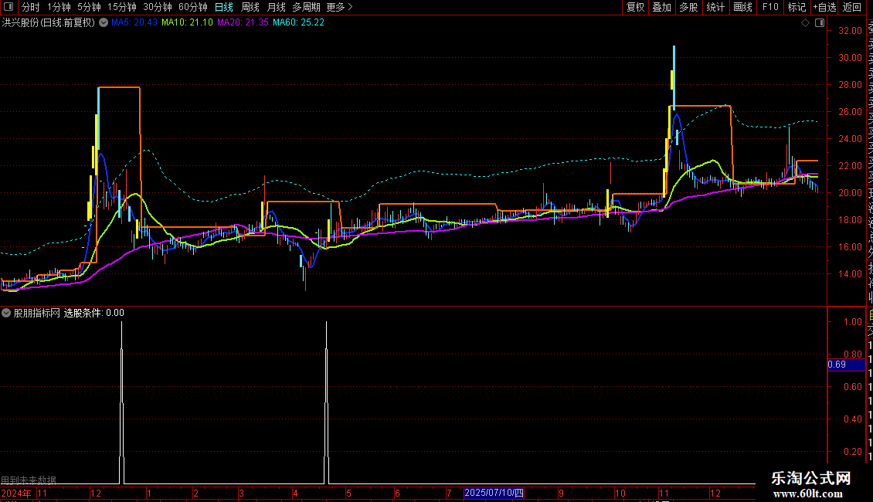The image size is (873, 502).
Task: Click the 标记 mark button
Action: pos(797,7)
